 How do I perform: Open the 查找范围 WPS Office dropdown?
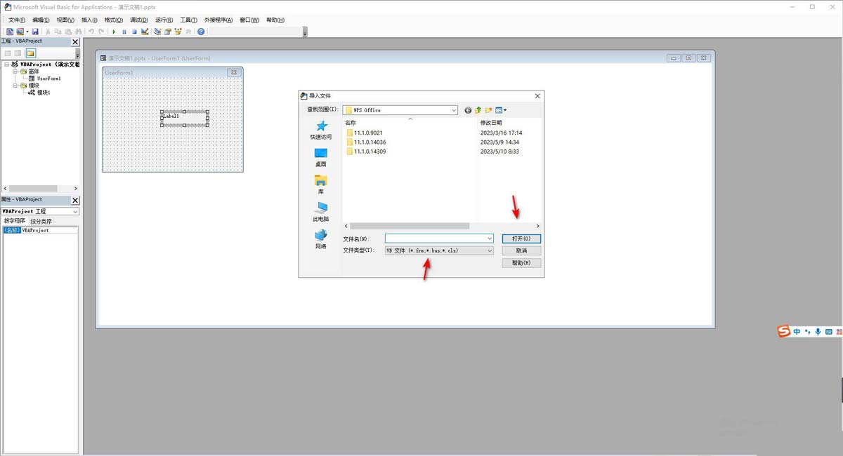tap(455, 110)
